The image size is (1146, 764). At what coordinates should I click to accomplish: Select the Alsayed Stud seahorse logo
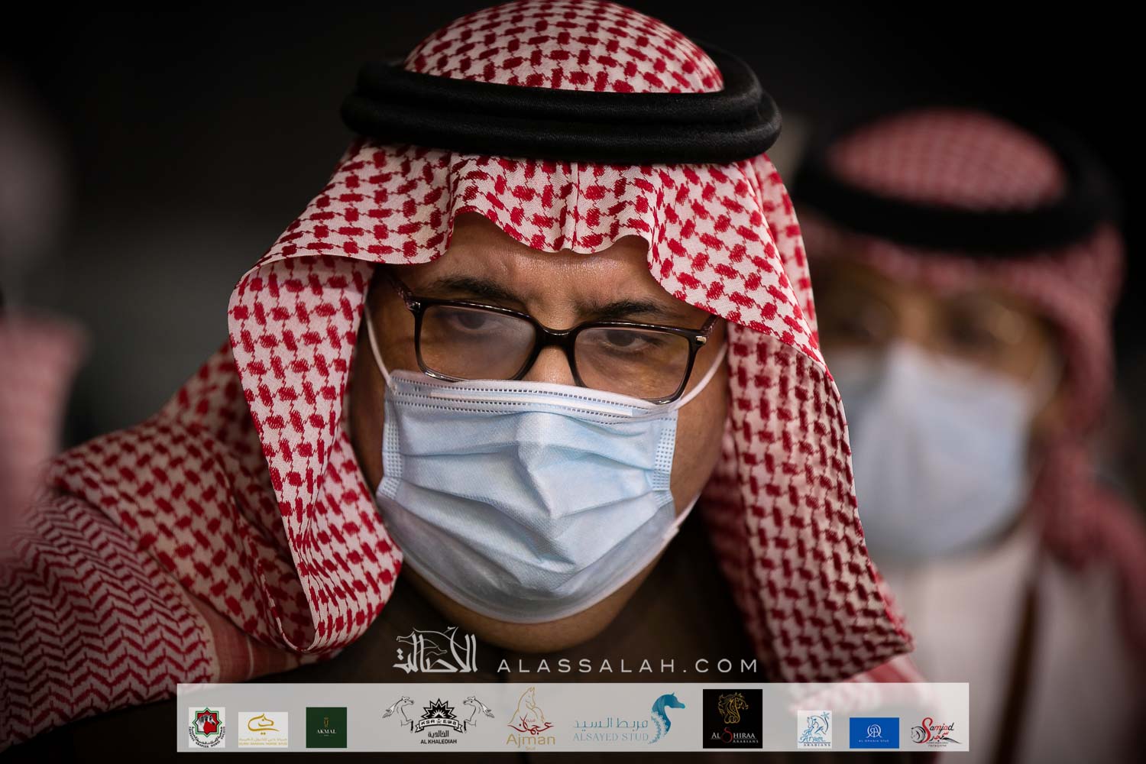click(628, 722)
